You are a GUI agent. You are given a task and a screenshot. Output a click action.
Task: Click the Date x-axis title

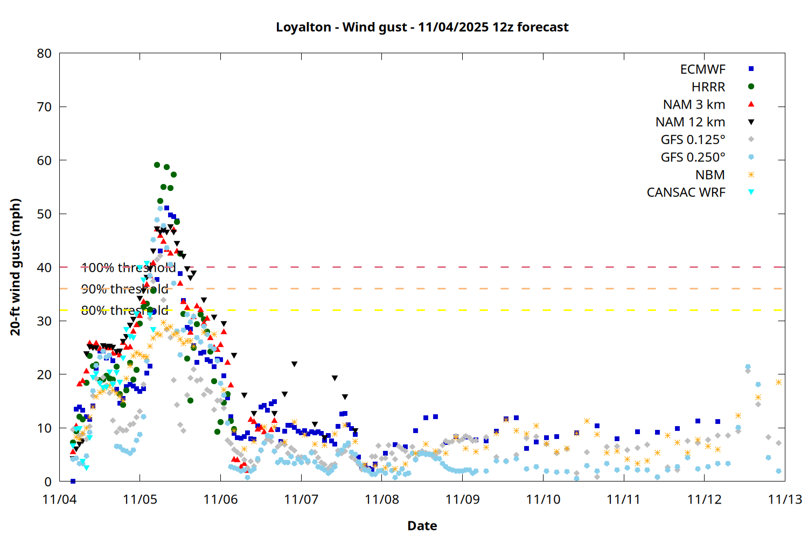422,526
